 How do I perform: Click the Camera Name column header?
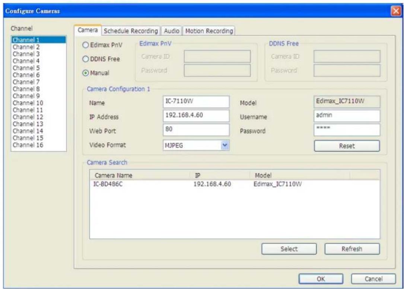(x=140, y=175)
